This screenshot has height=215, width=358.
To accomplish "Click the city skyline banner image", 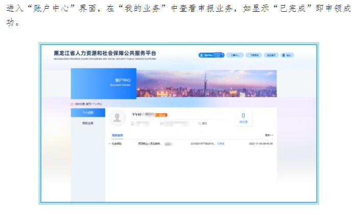I will coord(207,83).
